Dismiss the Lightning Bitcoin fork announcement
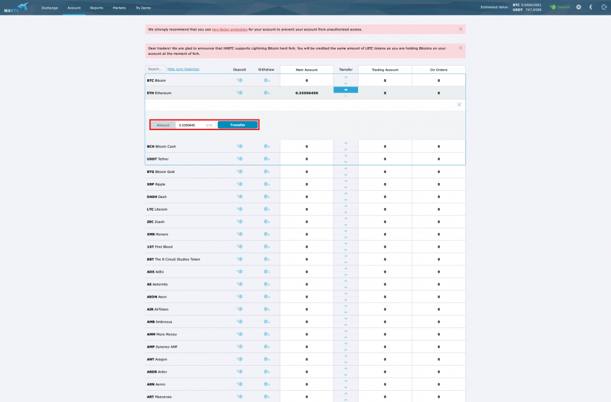 point(461,48)
